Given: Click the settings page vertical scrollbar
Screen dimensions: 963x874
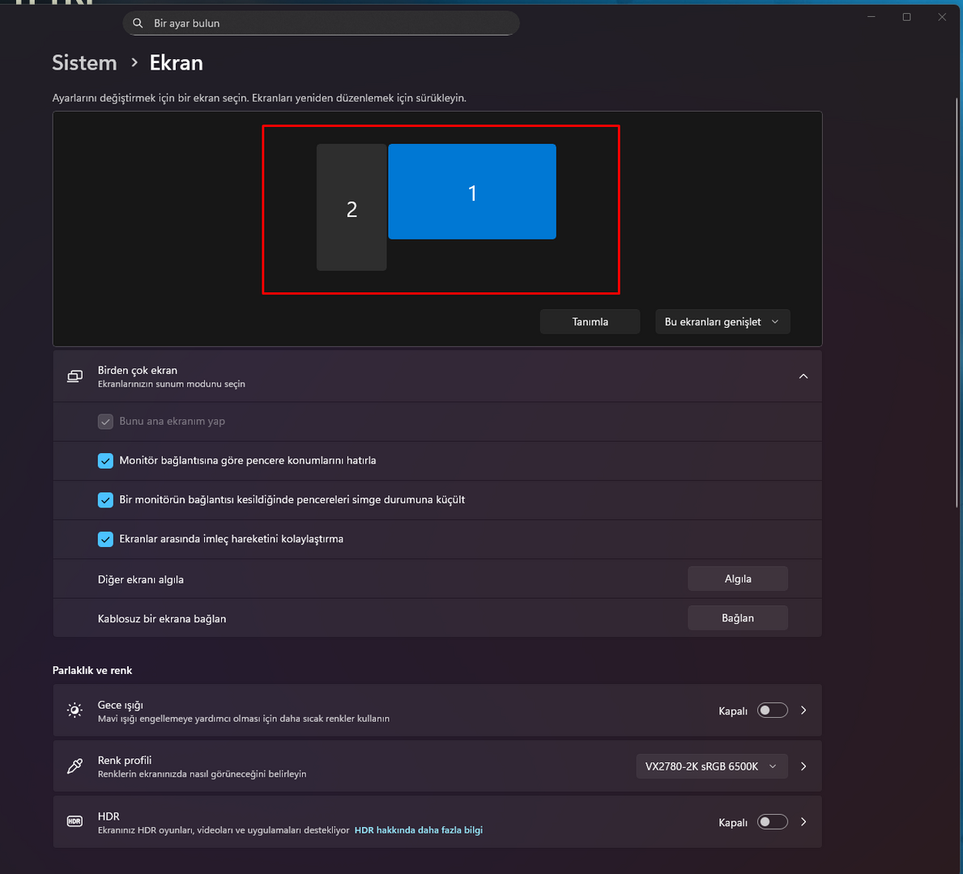Looking at the screenshot, I should click(957, 303).
